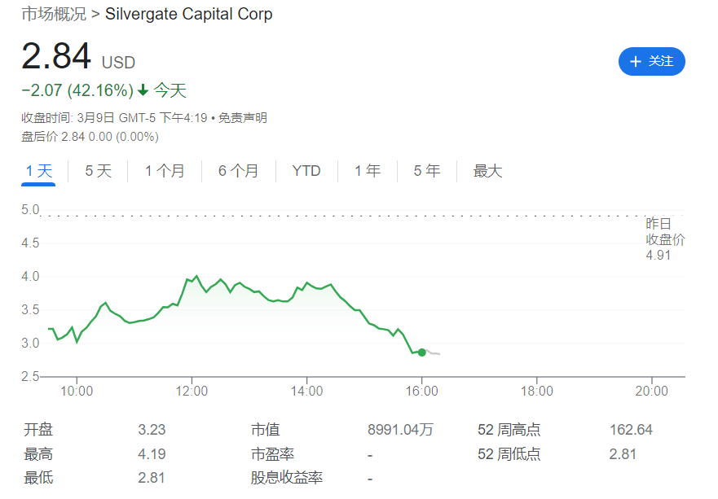Screen dimensions: 718x499
Task: Open the 6个月 time range
Action: pos(239,171)
